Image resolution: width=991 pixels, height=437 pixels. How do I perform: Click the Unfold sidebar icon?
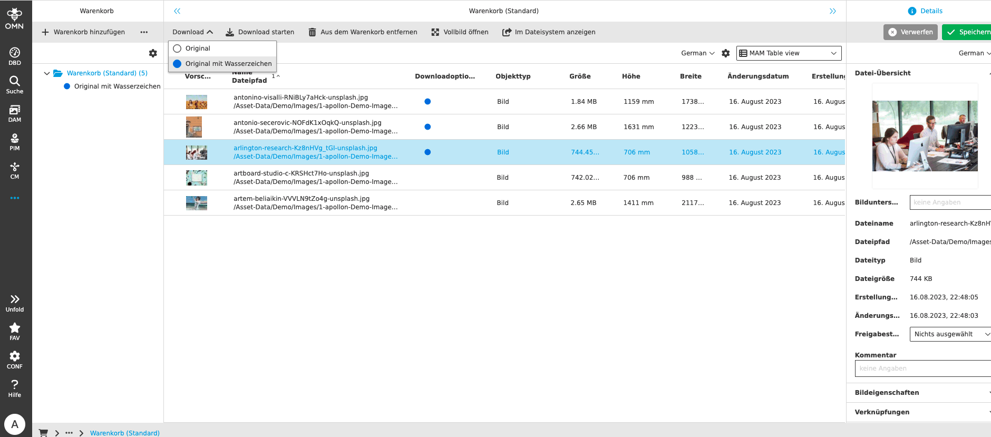[15, 303]
